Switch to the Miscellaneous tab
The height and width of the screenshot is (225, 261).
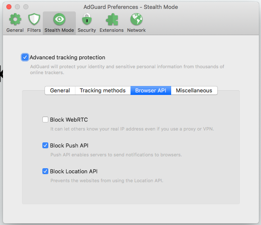coord(194,90)
